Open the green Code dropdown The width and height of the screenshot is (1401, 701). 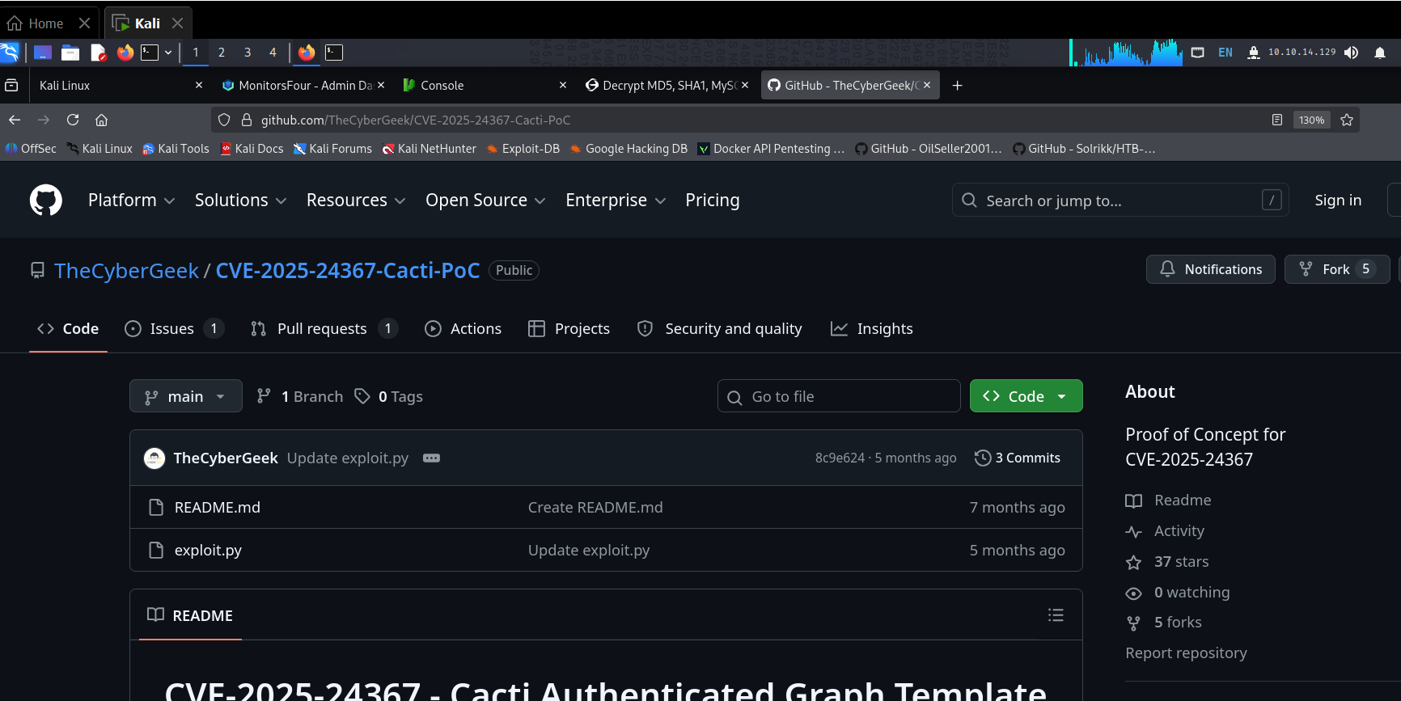pyautogui.click(x=1026, y=396)
